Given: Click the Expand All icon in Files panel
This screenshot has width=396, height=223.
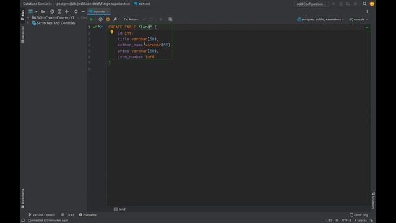Looking at the screenshot, I should [x=59, y=11].
